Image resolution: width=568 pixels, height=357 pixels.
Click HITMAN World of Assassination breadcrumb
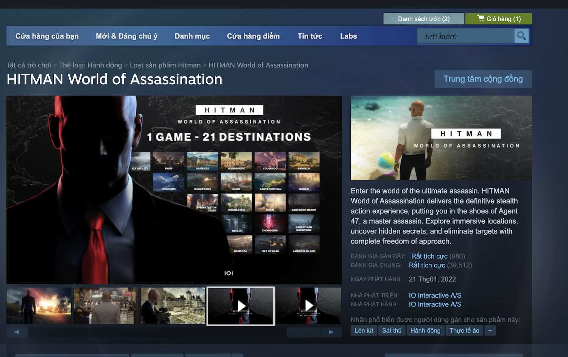point(258,65)
